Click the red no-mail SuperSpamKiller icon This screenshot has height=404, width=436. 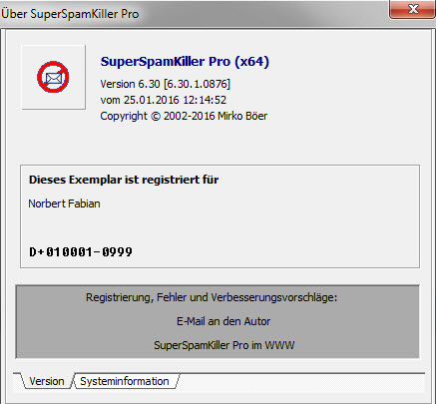click(53, 77)
